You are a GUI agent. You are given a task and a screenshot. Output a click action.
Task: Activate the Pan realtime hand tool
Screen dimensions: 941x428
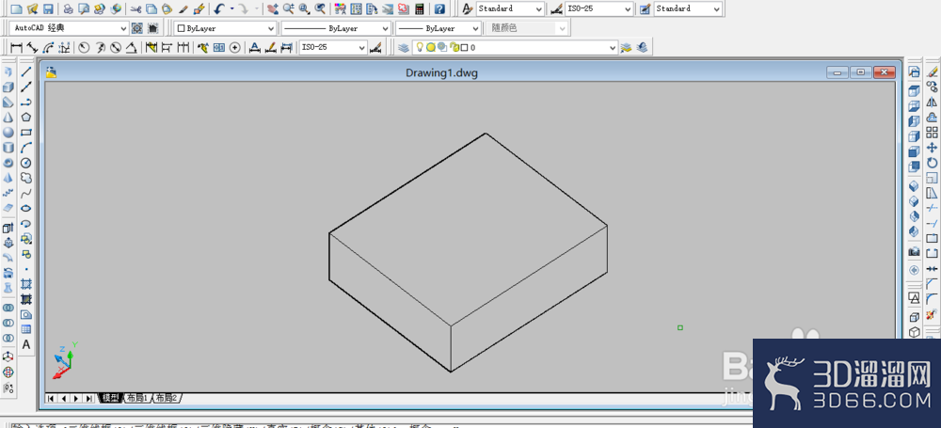[x=273, y=9]
